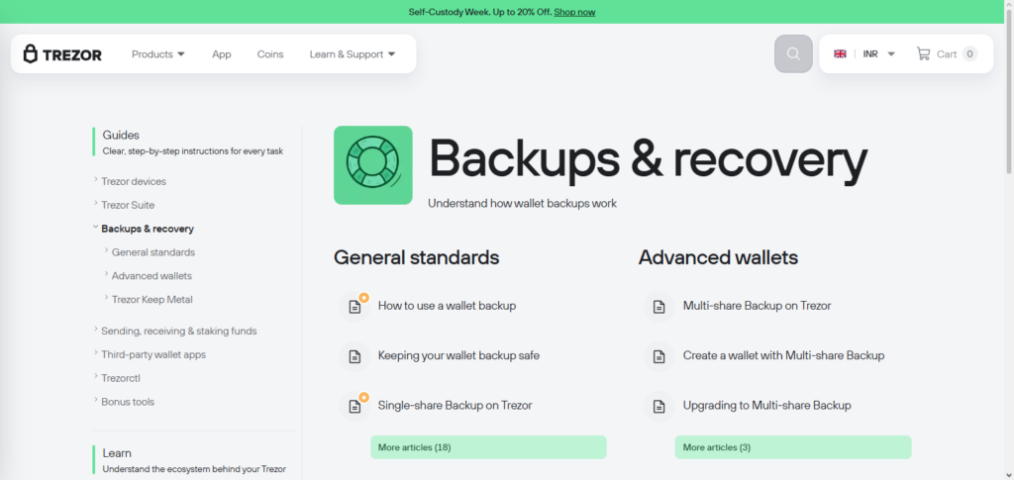Open Upgrading to Multi-share Backup article

coord(767,406)
